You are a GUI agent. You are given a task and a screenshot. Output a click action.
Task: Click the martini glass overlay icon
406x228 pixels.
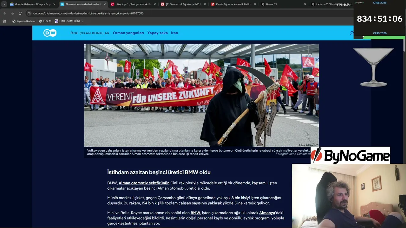[x=374, y=67]
